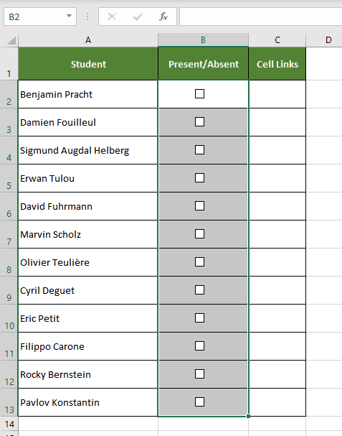Click the fill handle at selection corner
The width and height of the screenshot is (342, 436).
[x=248, y=417]
